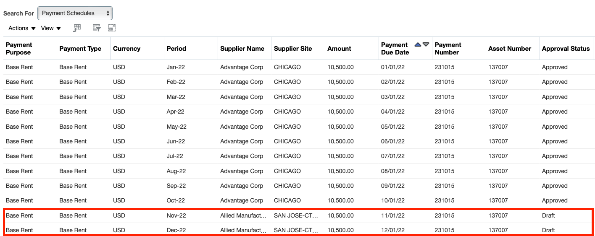Click the Payment Purpose column header
The width and height of the screenshot is (595, 236).
[19, 49]
